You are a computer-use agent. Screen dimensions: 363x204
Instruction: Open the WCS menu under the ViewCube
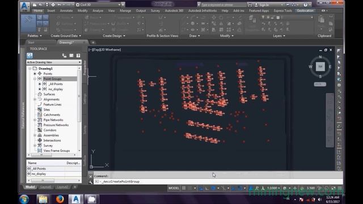tap(320, 84)
